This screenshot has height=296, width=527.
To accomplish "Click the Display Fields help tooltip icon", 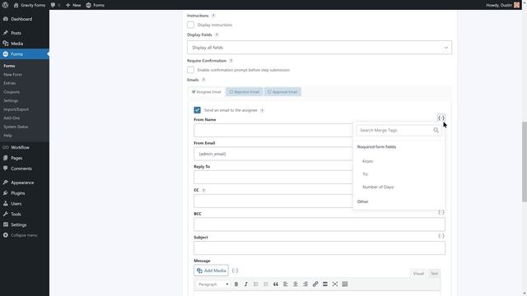I will coord(217,35).
